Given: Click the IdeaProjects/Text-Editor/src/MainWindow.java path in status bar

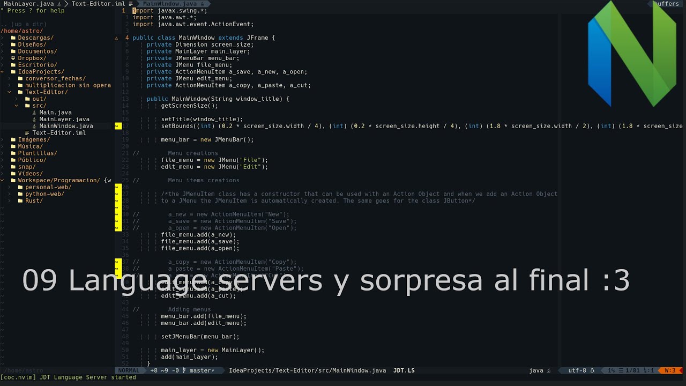Looking at the screenshot, I should click(x=307, y=370).
